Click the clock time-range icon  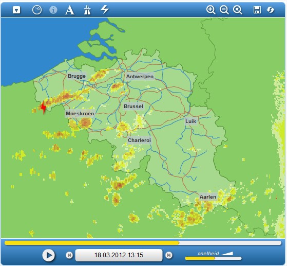tap(37, 10)
